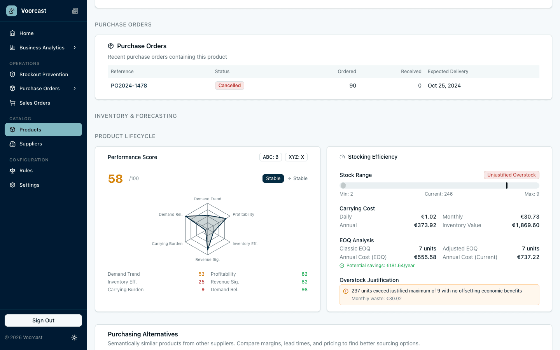Screen dimensions: 560x350
Task: Expand the Business Analytics submenu chevron
Action: (x=75, y=47)
